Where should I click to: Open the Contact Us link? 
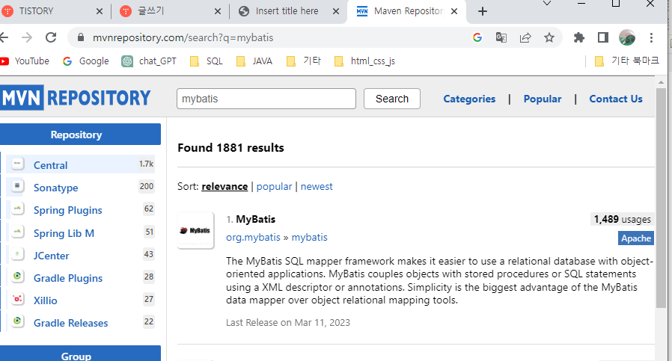(615, 99)
